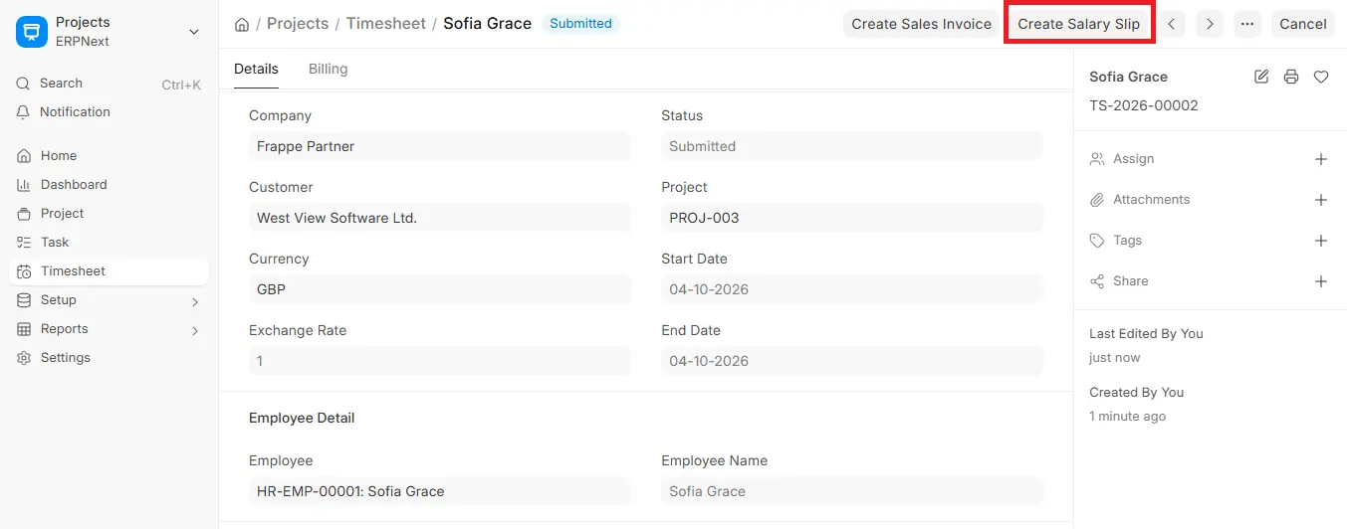
Task: Click the plus button beside Share
Action: 1321,281
